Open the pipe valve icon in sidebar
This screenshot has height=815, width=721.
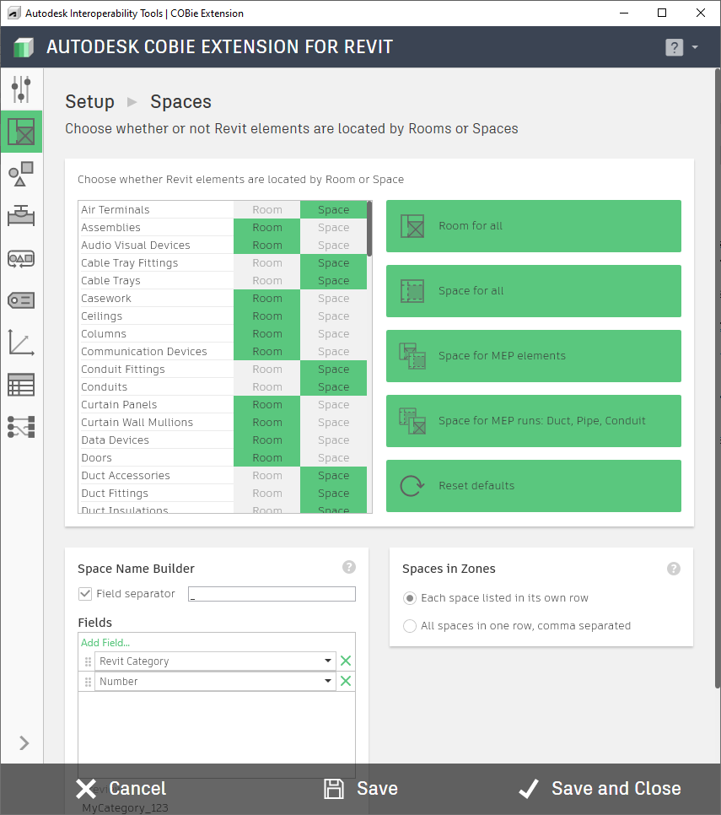21,216
